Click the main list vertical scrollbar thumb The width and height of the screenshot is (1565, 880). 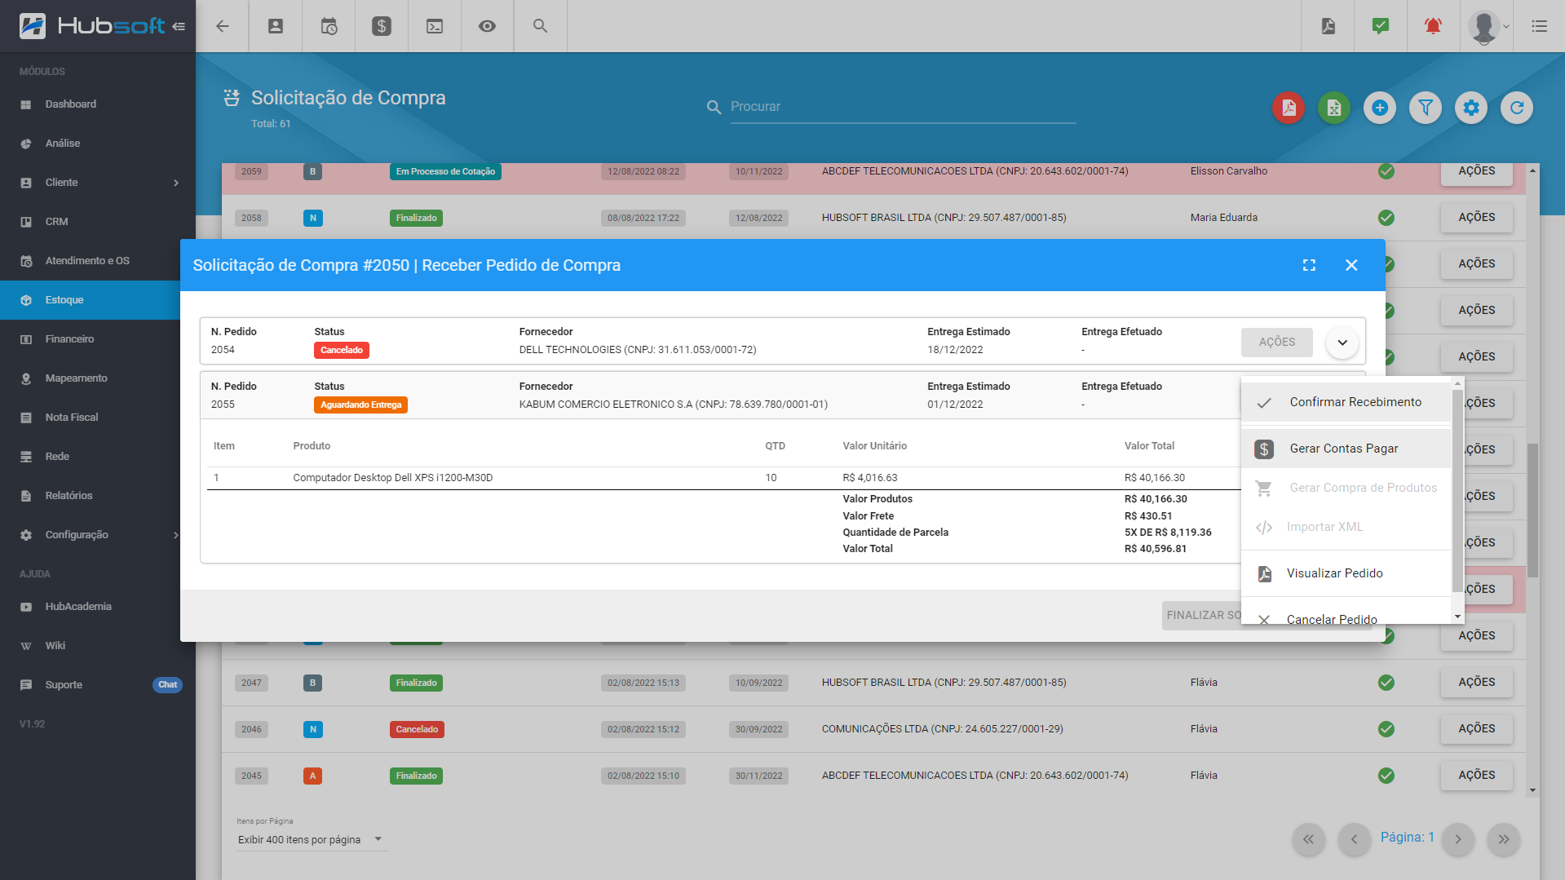1532,511
